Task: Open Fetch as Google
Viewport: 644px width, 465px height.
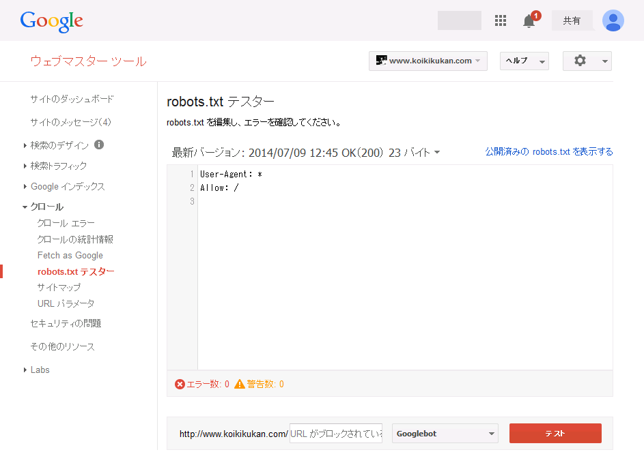Action: click(x=70, y=256)
